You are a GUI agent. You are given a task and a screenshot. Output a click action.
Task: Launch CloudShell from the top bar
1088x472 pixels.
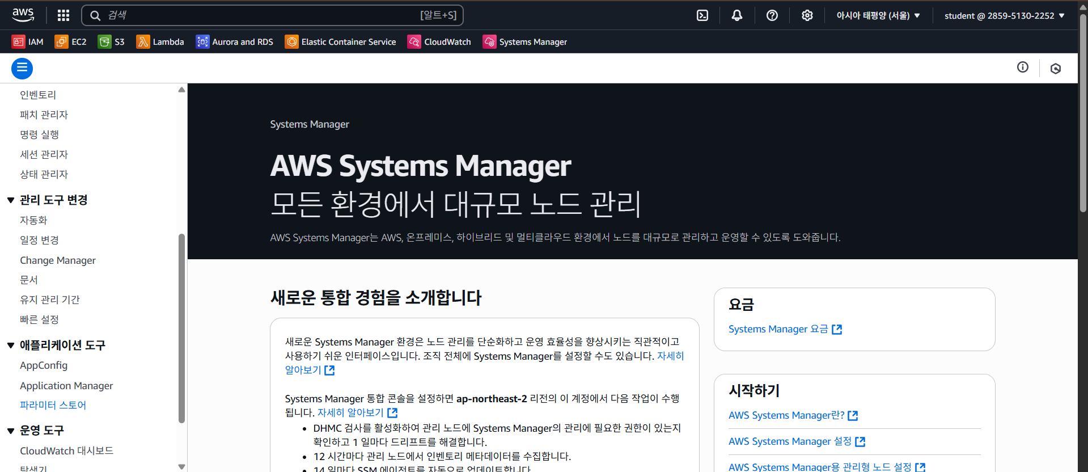[702, 15]
